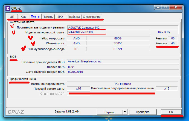Click southbridge revision value 40

point(173,43)
